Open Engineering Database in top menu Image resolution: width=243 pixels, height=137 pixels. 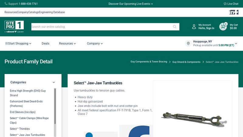(x=52, y=12)
